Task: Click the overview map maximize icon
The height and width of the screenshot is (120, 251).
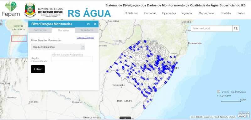Action: [x=1, y=24]
